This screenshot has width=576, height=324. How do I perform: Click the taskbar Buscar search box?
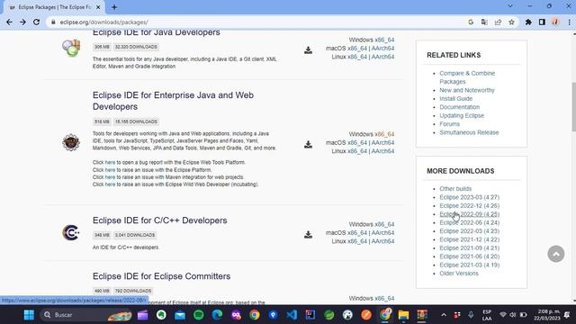86,315
